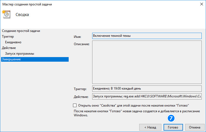Select the "Триггер" wizard step
The height and width of the screenshot is (132, 206).
[x=8, y=37]
